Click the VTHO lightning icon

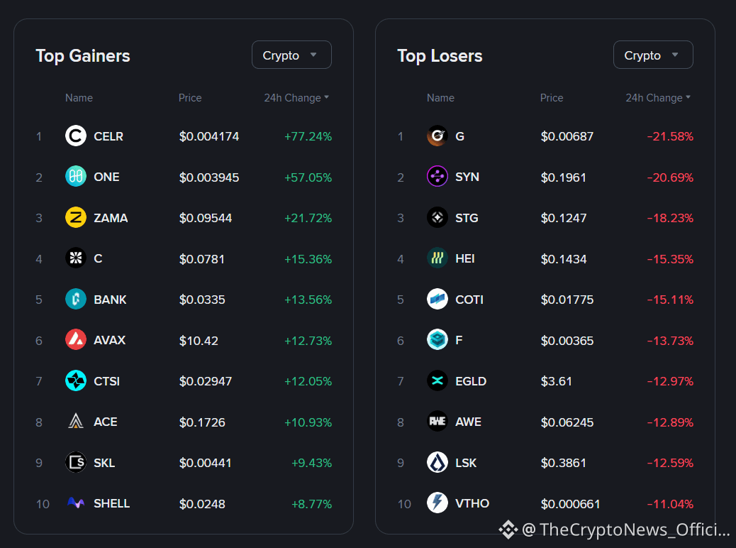(437, 503)
